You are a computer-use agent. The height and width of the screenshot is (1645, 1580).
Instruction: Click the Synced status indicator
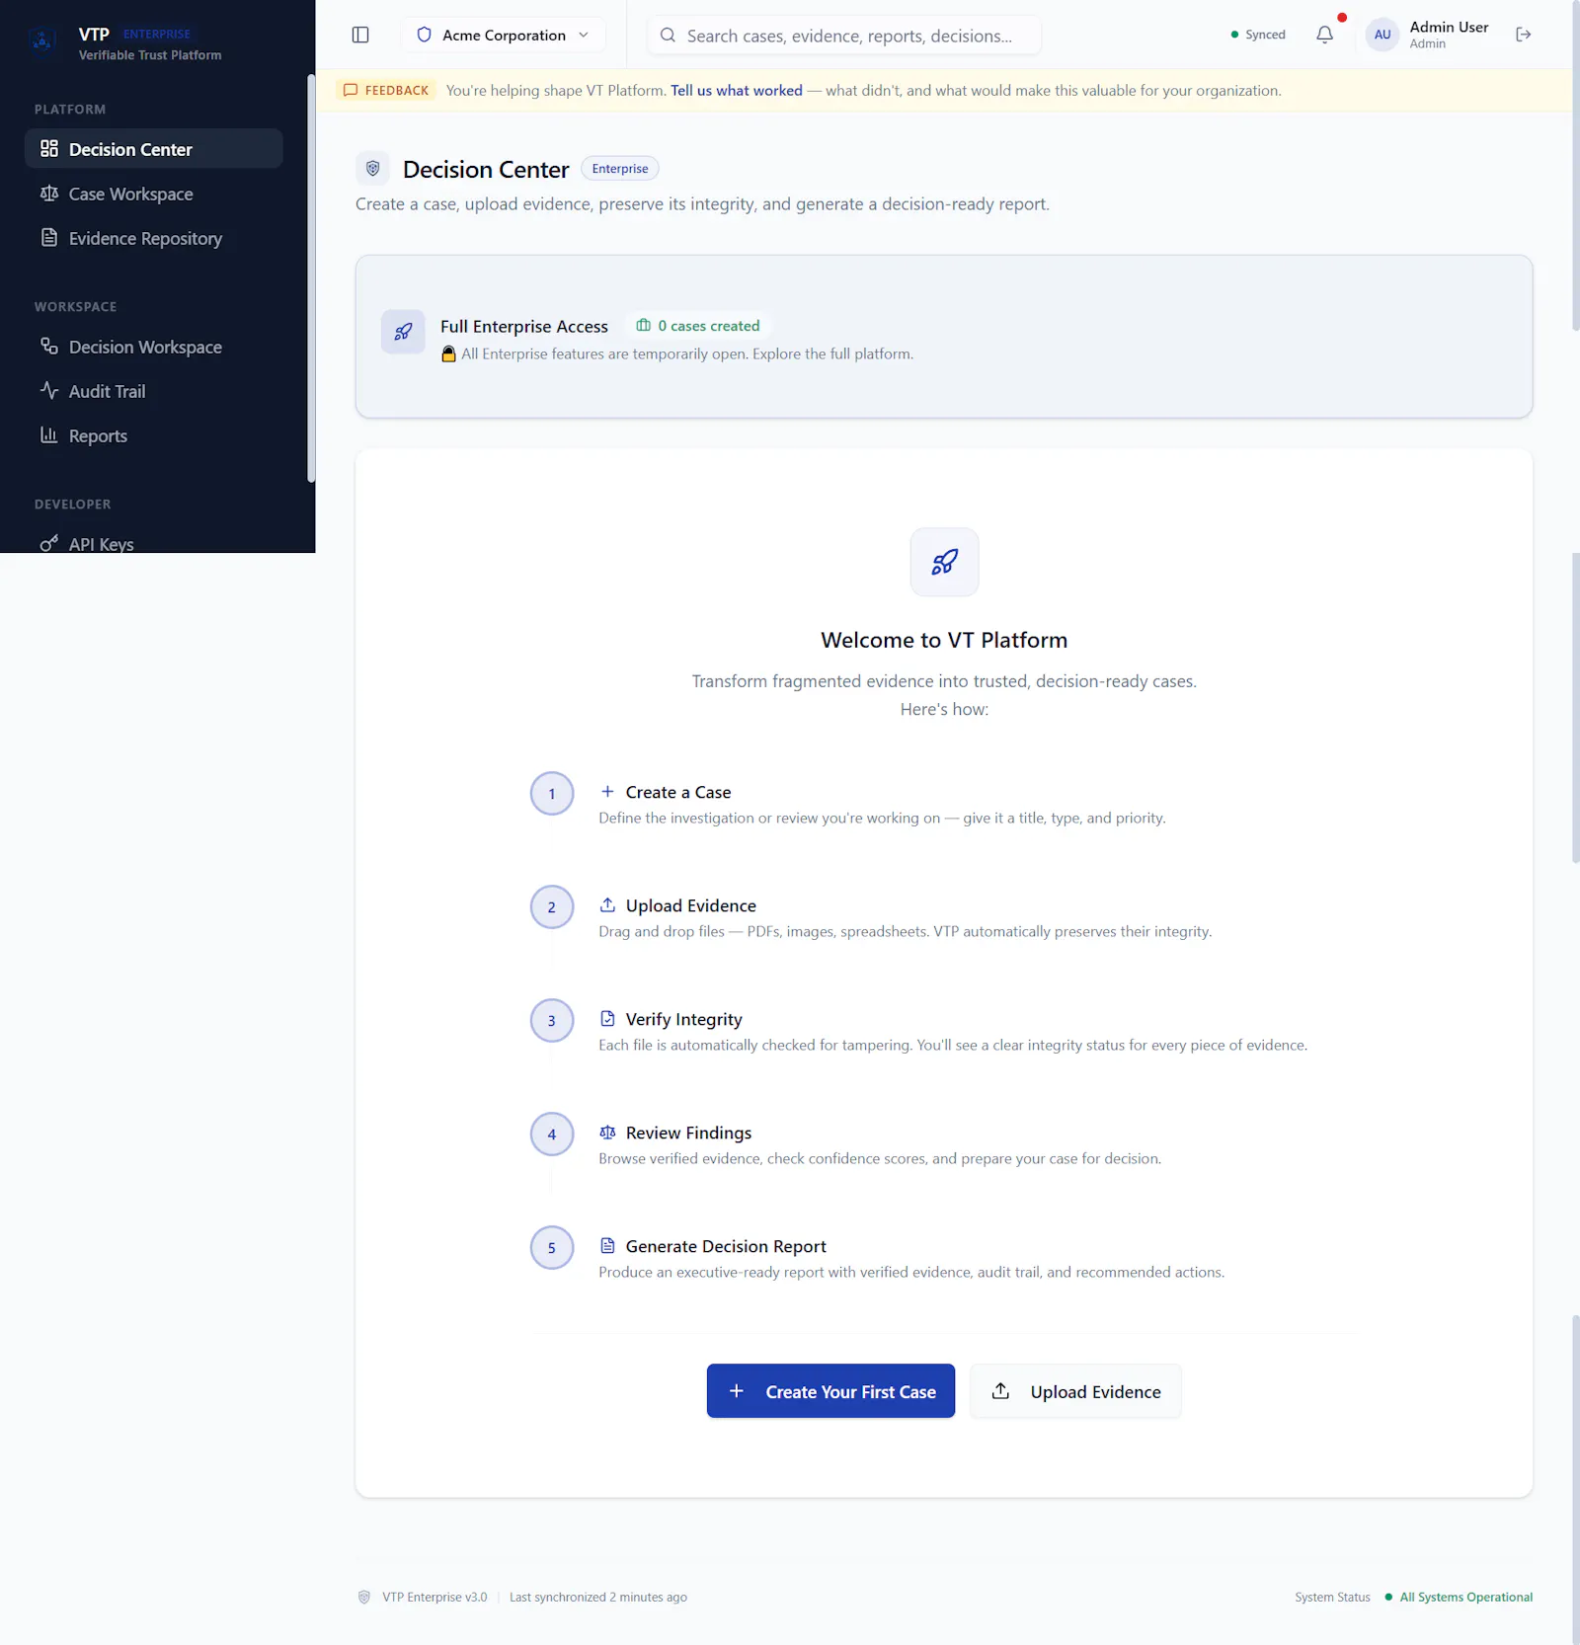click(x=1258, y=35)
